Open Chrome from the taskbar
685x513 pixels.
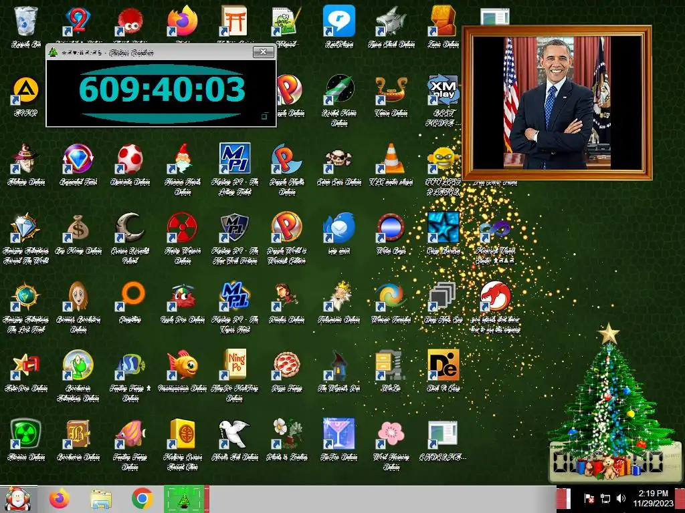pyautogui.click(x=142, y=498)
